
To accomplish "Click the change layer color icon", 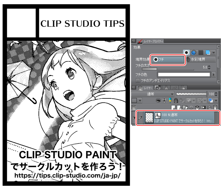I will tap(211, 100).
